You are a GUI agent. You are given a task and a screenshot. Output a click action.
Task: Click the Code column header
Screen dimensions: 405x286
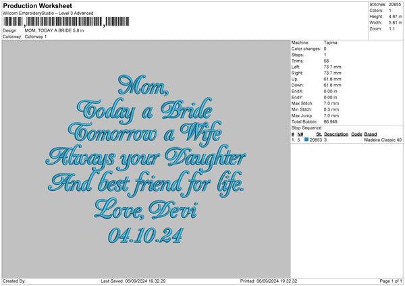[x=356, y=134]
